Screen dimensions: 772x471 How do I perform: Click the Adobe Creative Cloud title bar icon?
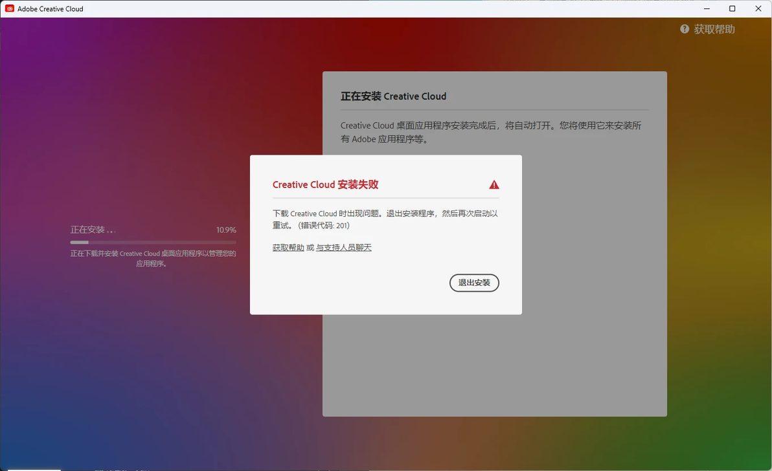(x=9, y=8)
